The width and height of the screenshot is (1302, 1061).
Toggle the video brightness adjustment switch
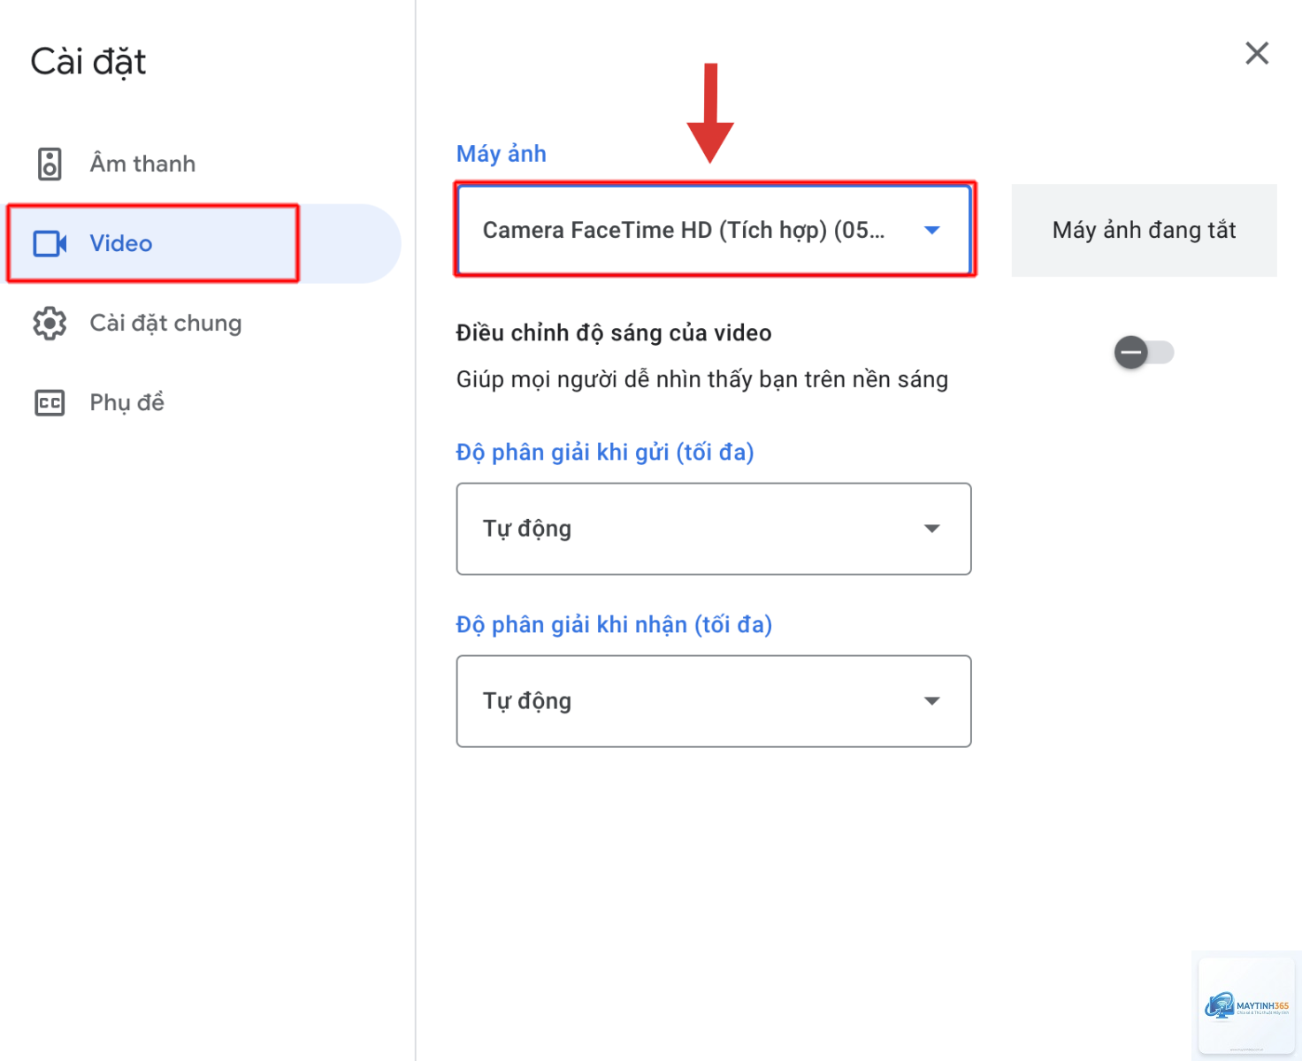[1144, 353]
